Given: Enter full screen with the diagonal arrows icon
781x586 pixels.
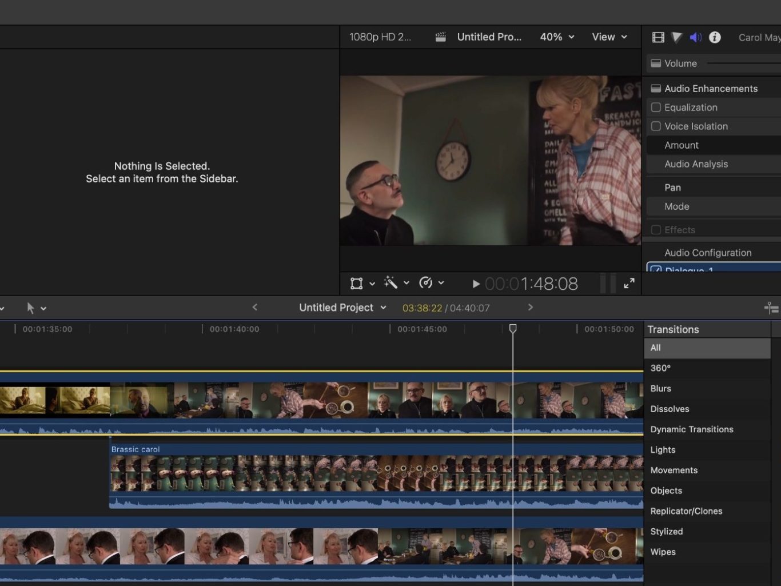Looking at the screenshot, I should click(x=629, y=284).
